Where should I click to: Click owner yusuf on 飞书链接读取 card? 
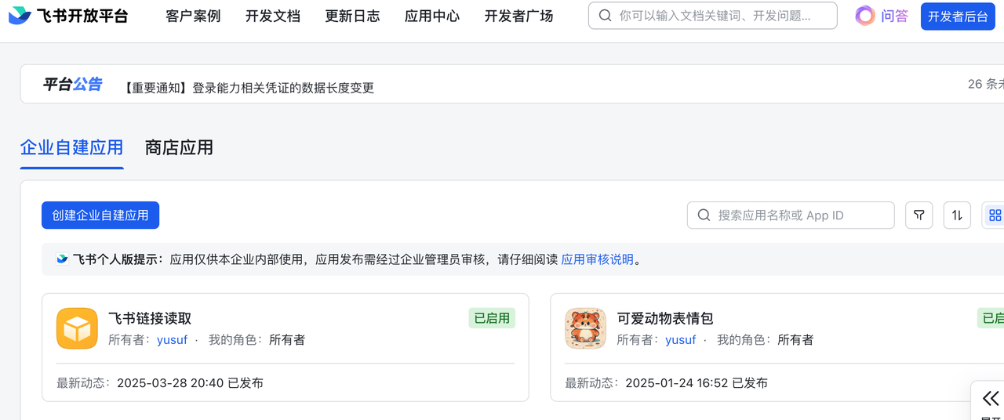(x=172, y=340)
